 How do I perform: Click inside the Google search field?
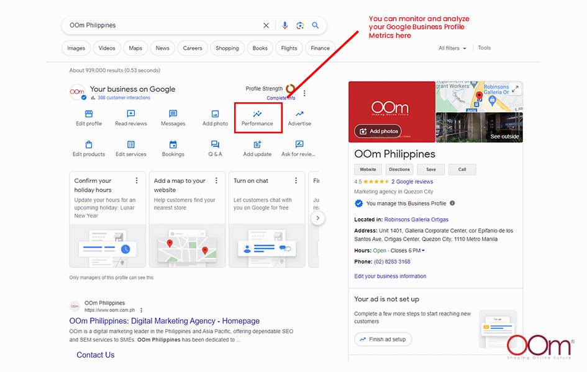162,25
